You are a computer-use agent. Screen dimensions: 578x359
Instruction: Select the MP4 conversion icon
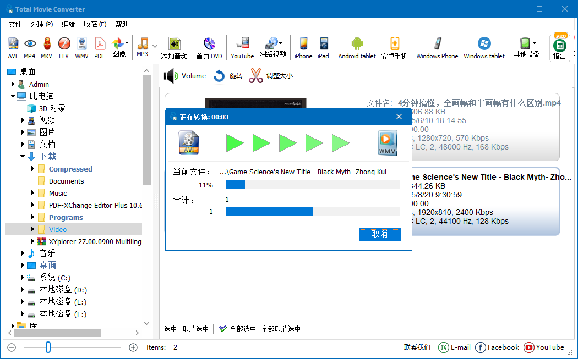click(x=30, y=48)
